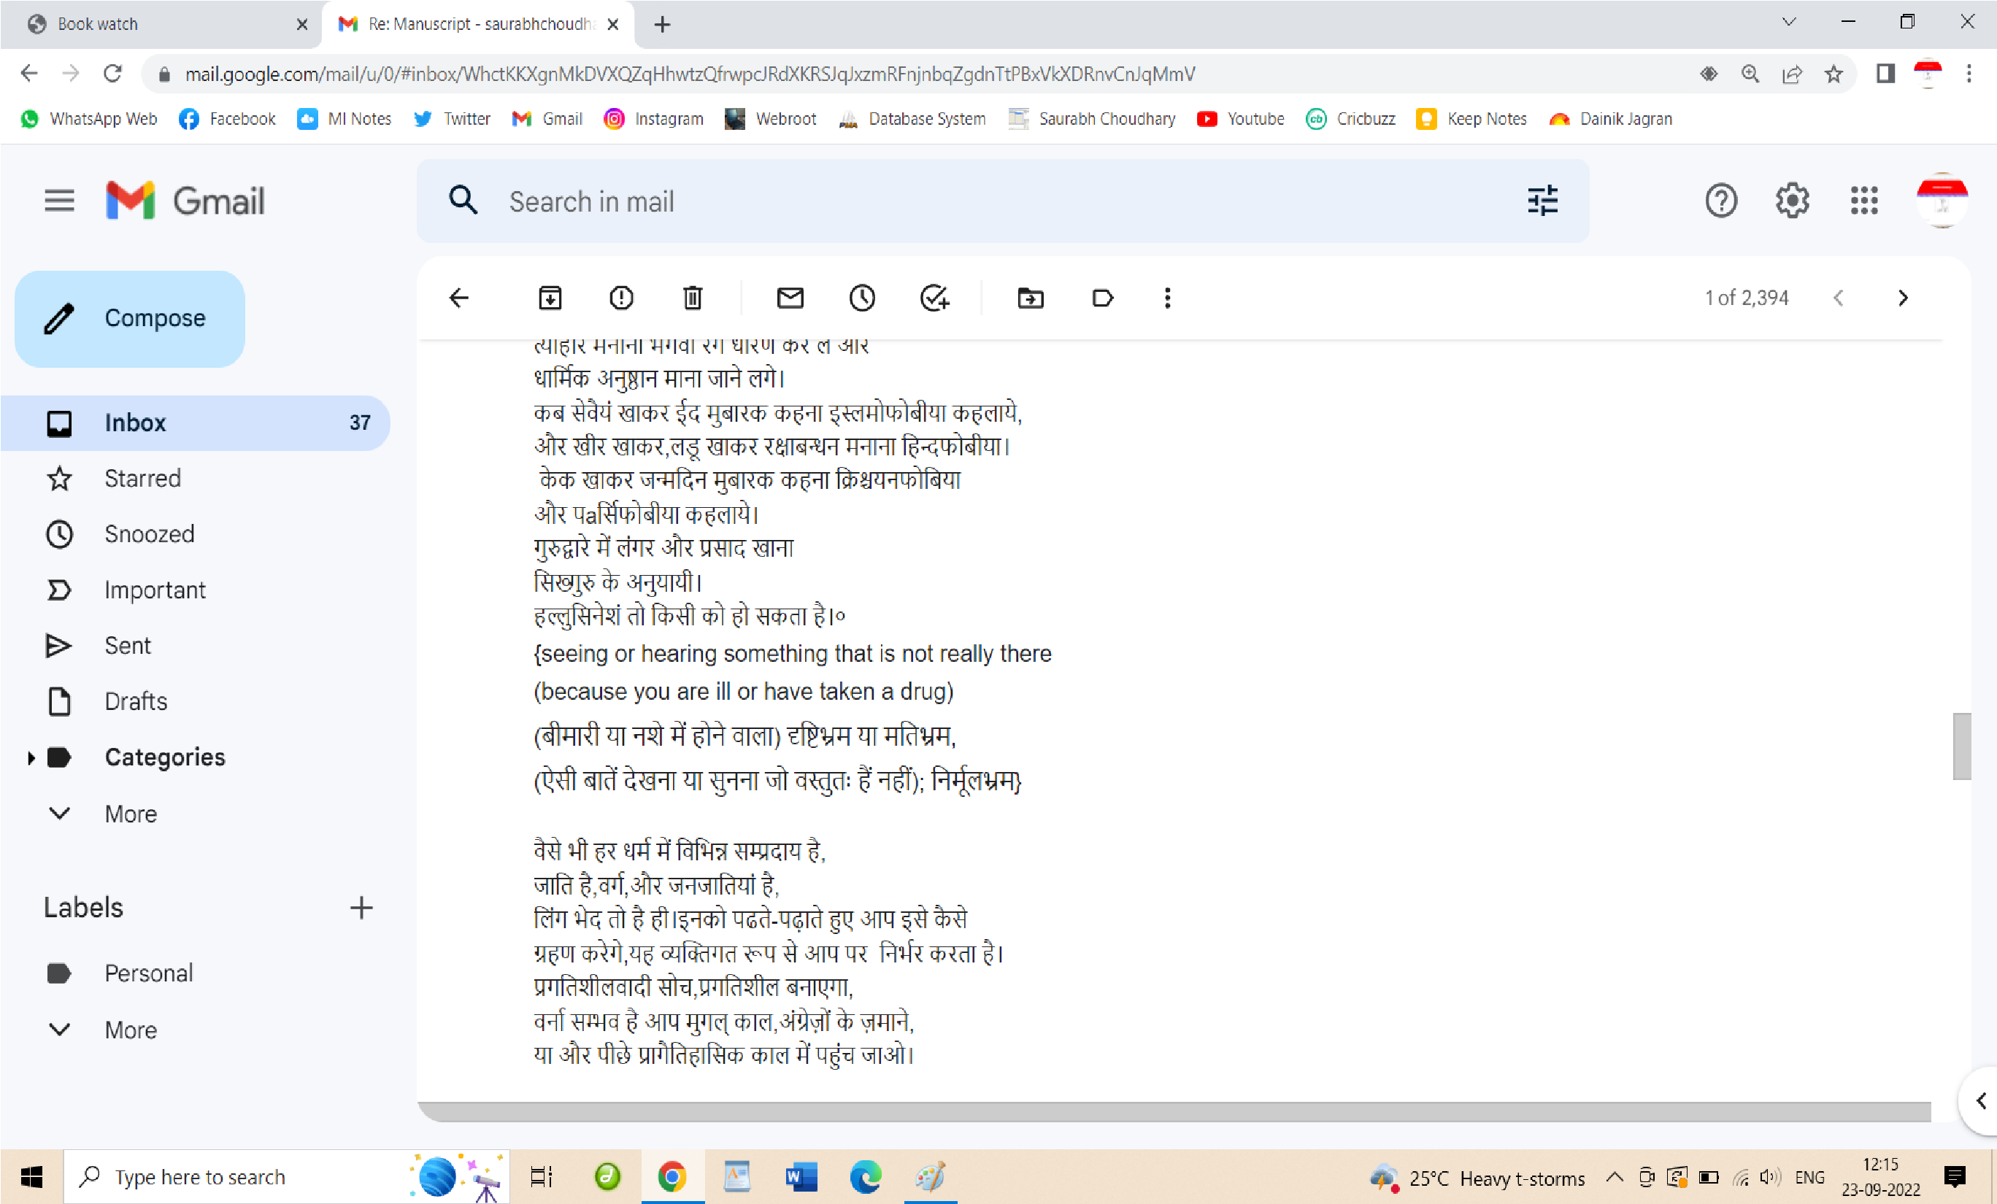
Task: Add email to Tasks
Action: (934, 298)
